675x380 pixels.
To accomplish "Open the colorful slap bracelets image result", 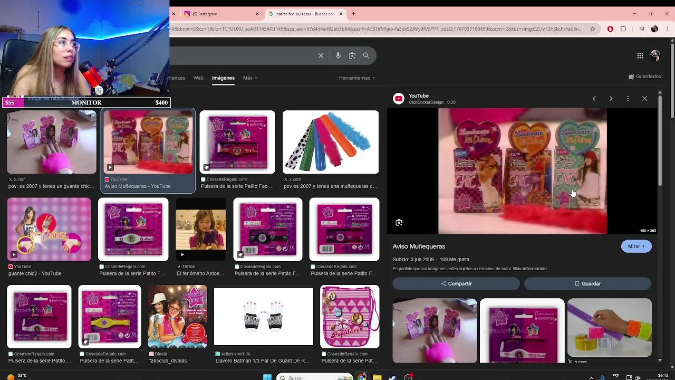I will 331,142.
